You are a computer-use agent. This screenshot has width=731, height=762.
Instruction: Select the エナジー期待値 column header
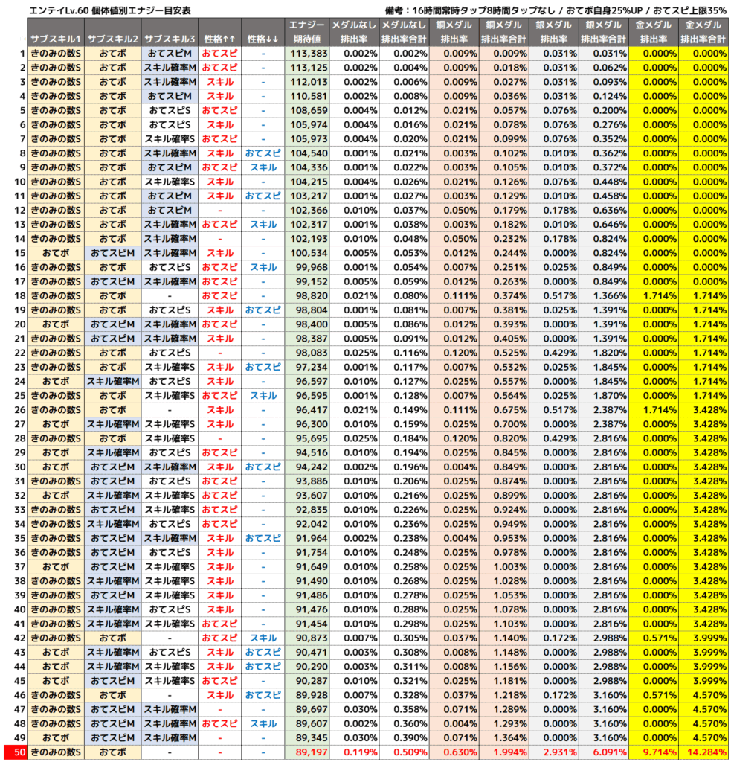(x=306, y=32)
